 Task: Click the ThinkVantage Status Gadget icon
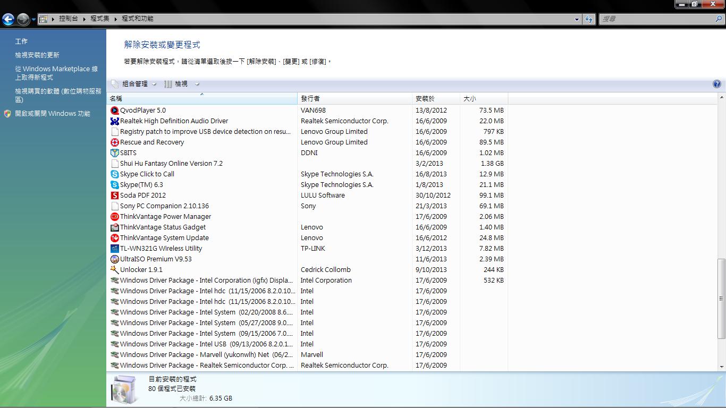pyautogui.click(x=114, y=227)
